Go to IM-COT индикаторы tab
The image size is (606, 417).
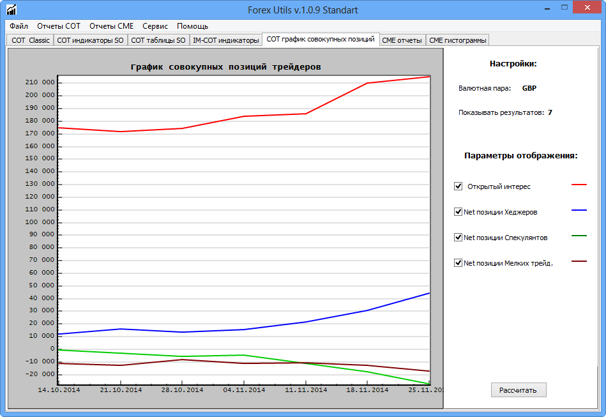[226, 40]
